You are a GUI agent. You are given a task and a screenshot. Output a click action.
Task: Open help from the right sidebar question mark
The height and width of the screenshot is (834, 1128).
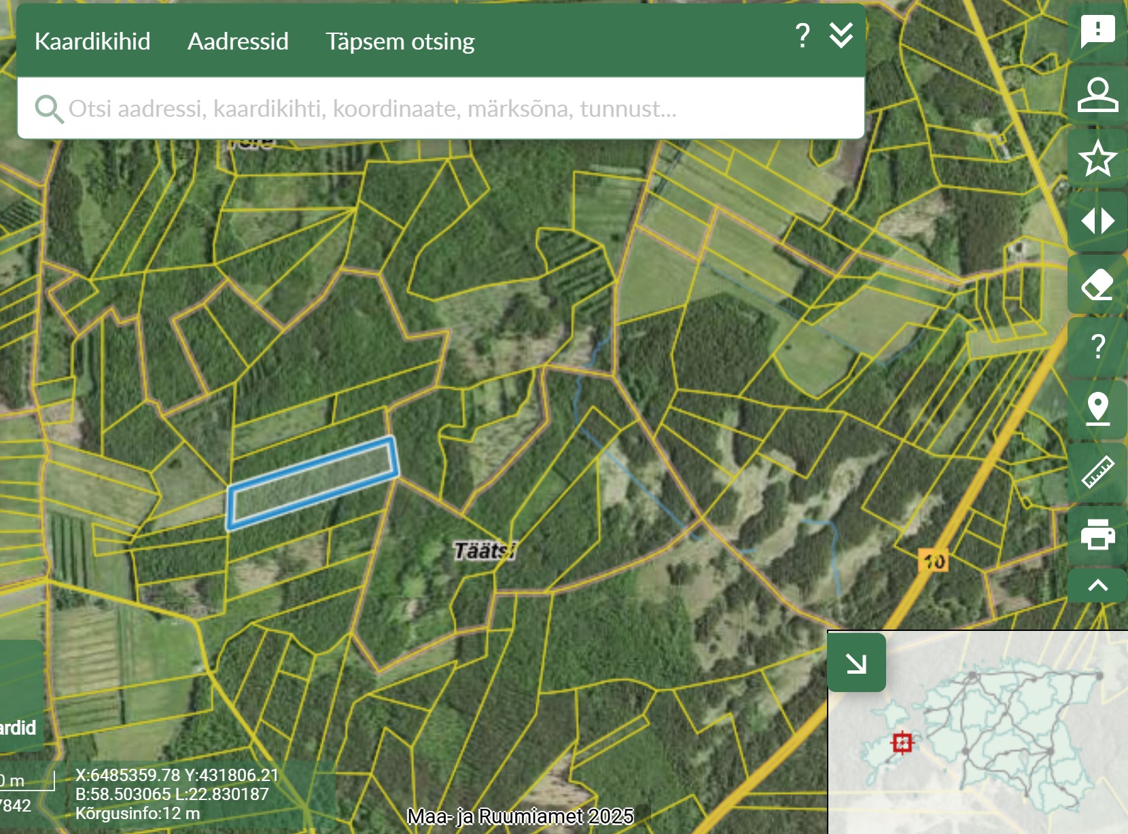coord(1097,346)
